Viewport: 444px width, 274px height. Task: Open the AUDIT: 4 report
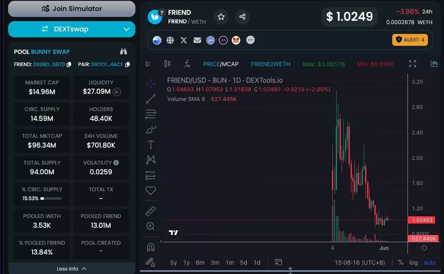[410, 39]
